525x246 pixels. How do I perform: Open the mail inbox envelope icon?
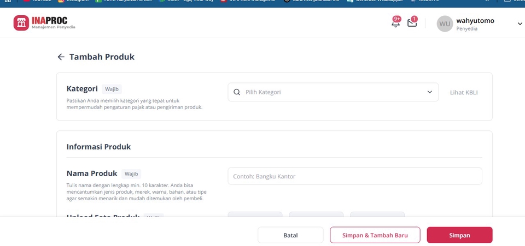coord(412,22)
